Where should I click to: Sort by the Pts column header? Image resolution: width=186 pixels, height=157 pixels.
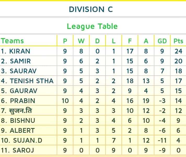tap(178, 41)
